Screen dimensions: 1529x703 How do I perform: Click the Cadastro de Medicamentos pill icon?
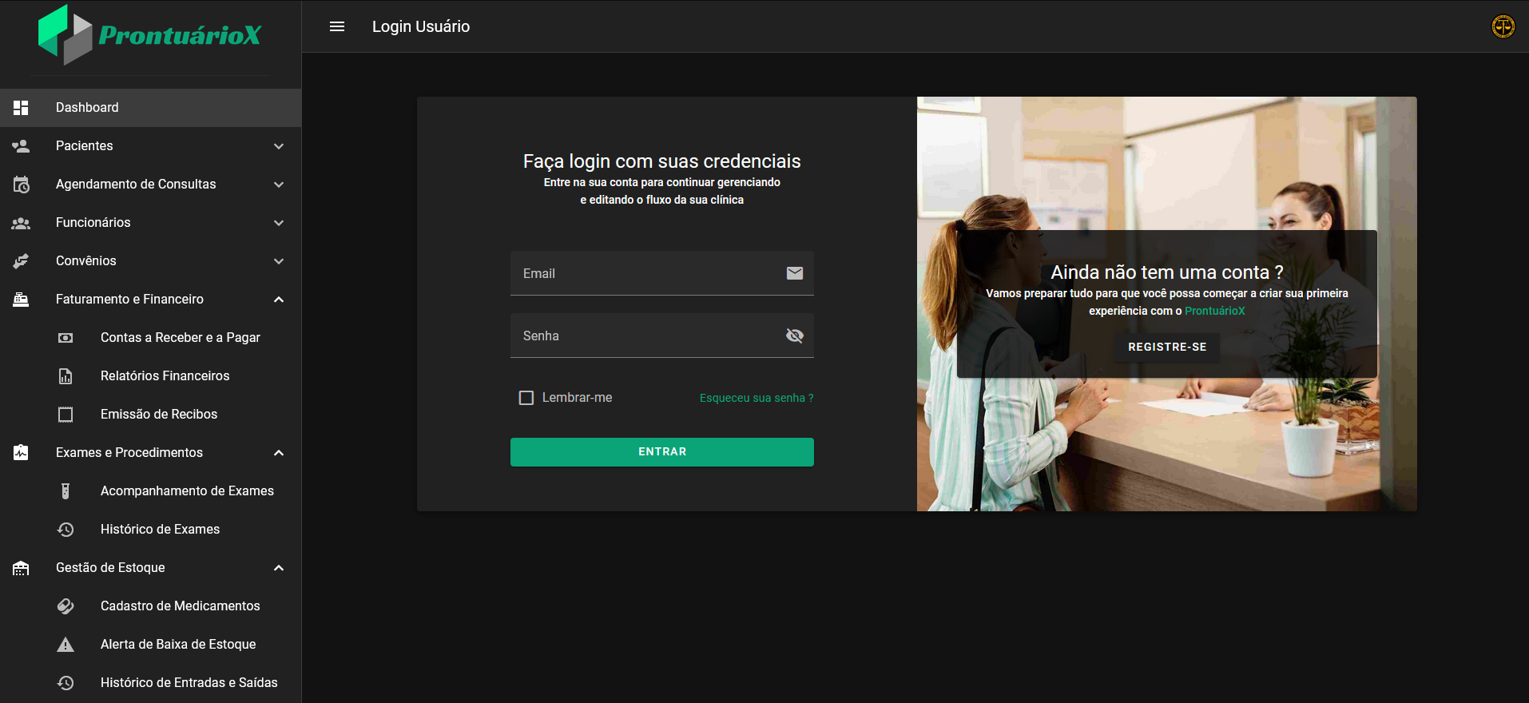pyautogui.click(x=66, y=606)
